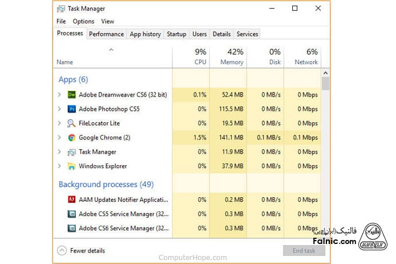Expand the Google Chrome process group
The image size is (396, 264).
[59, 137]
